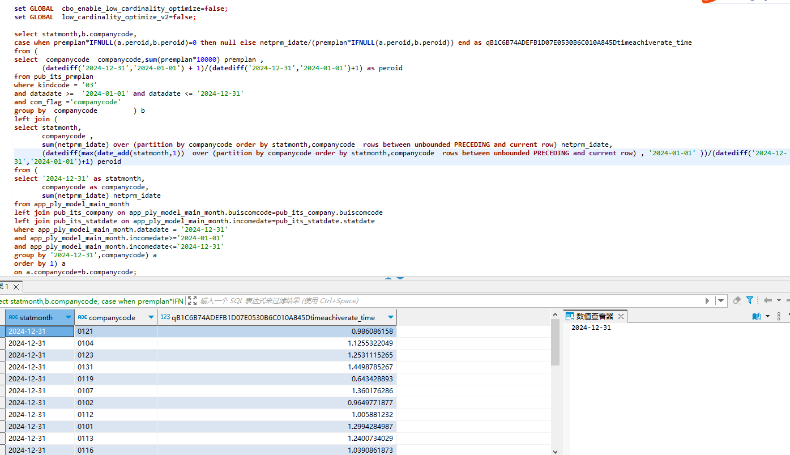The height and width of the screenshot is (455, 790).
Task: Select the companycode cell 0121
Action: coord(116,331)
